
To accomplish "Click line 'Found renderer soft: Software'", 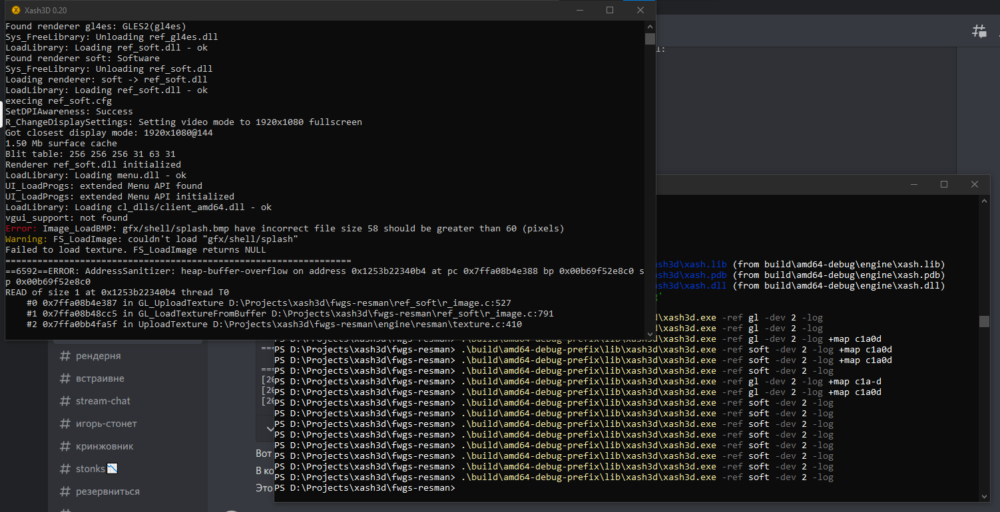I will click(82, 58).
